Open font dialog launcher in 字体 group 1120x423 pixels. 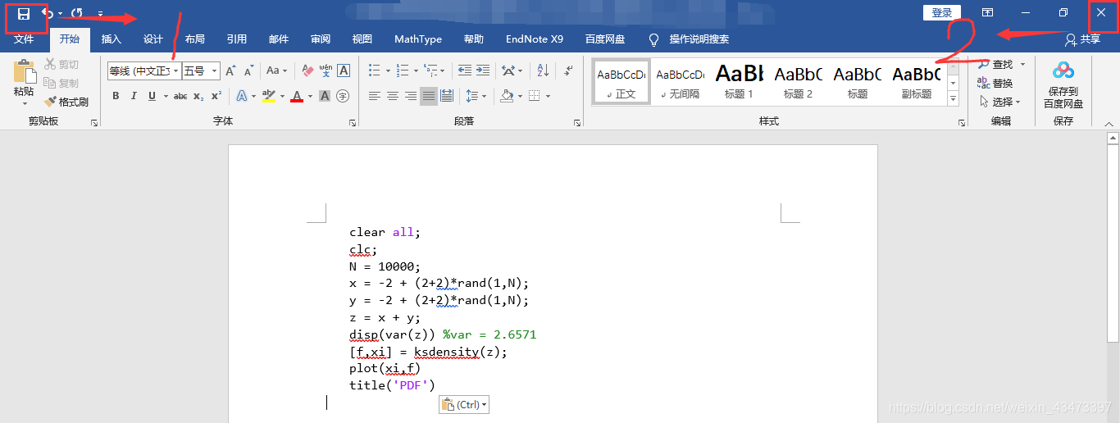353,123
